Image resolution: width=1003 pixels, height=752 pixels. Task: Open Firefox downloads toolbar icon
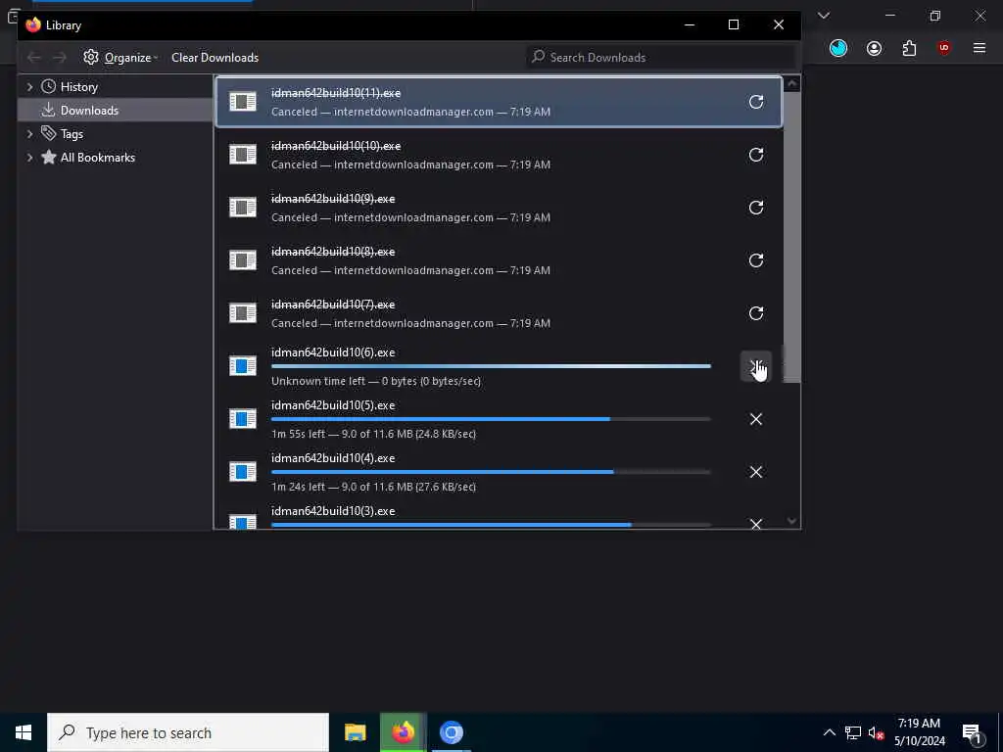(x=838, y=48)
